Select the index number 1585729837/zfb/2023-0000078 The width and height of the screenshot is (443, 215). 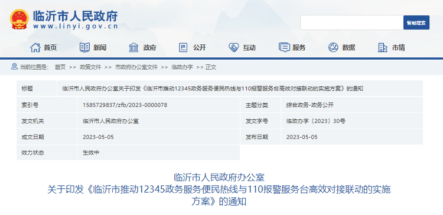click(125, 105)
